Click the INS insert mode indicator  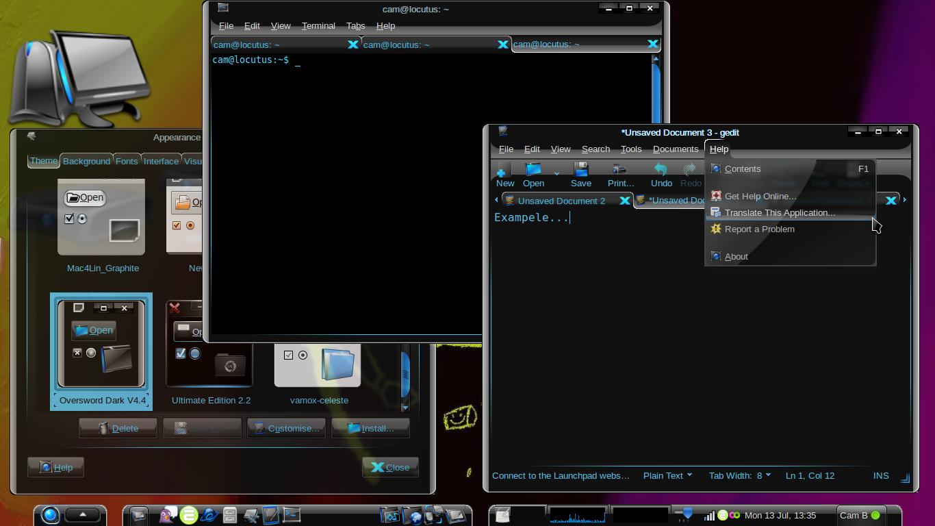tap(881, 475)
